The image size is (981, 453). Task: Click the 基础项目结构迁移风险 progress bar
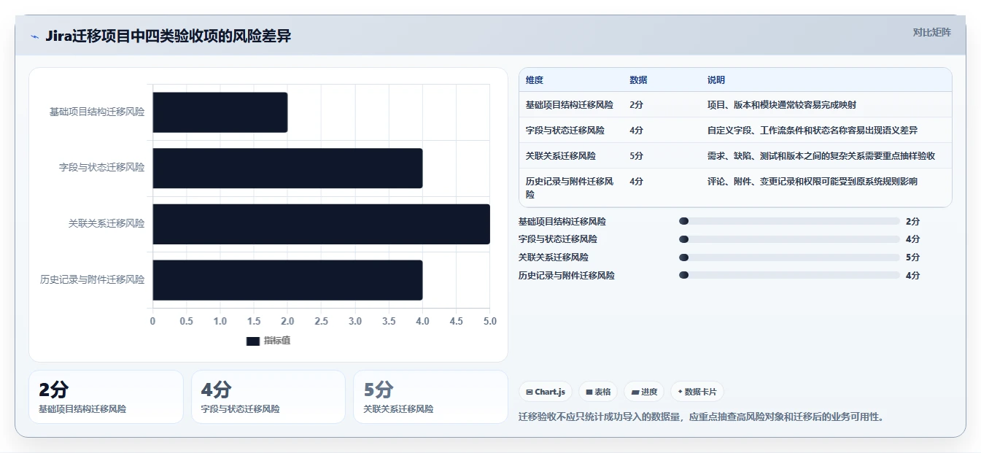pos(790,221)
